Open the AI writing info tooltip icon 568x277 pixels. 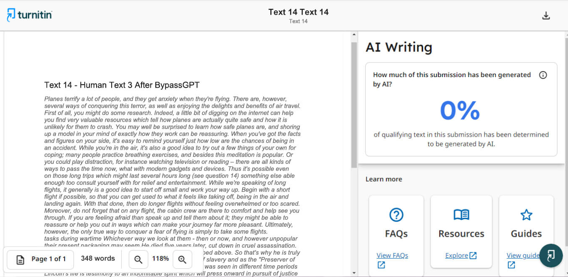point(543,75)
